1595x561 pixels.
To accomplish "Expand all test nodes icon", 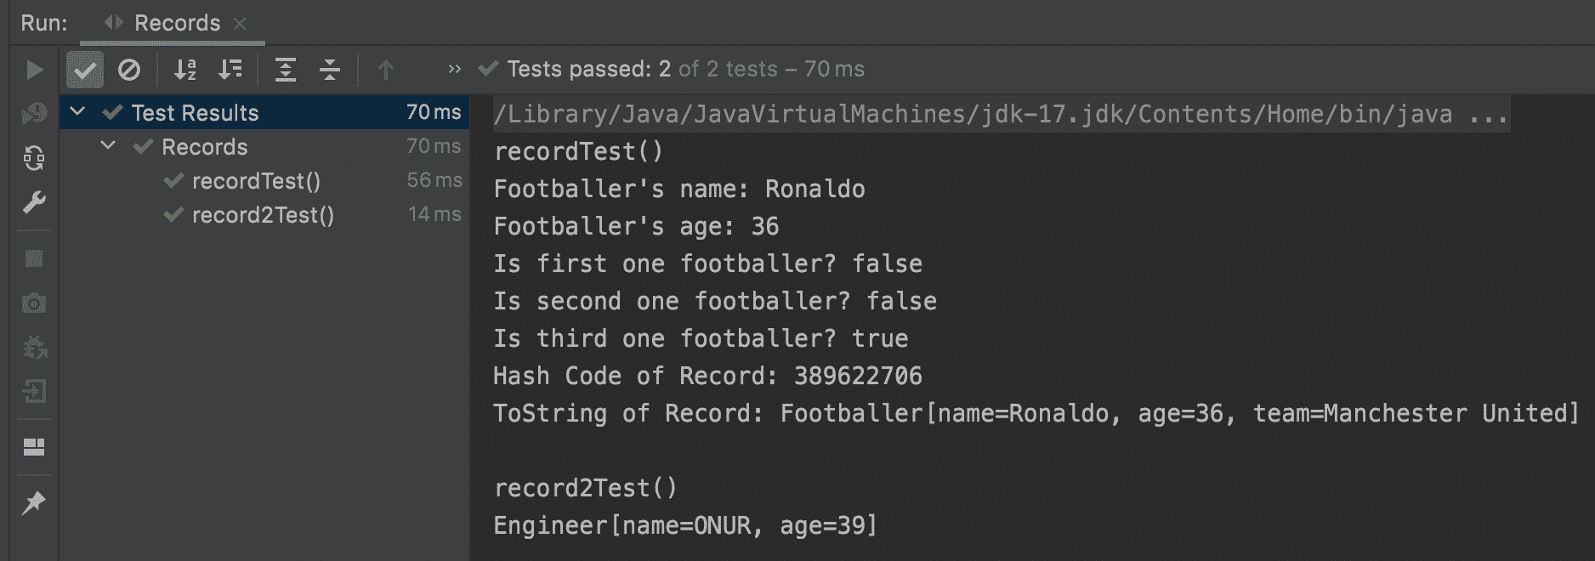I will tap(287, 70).
